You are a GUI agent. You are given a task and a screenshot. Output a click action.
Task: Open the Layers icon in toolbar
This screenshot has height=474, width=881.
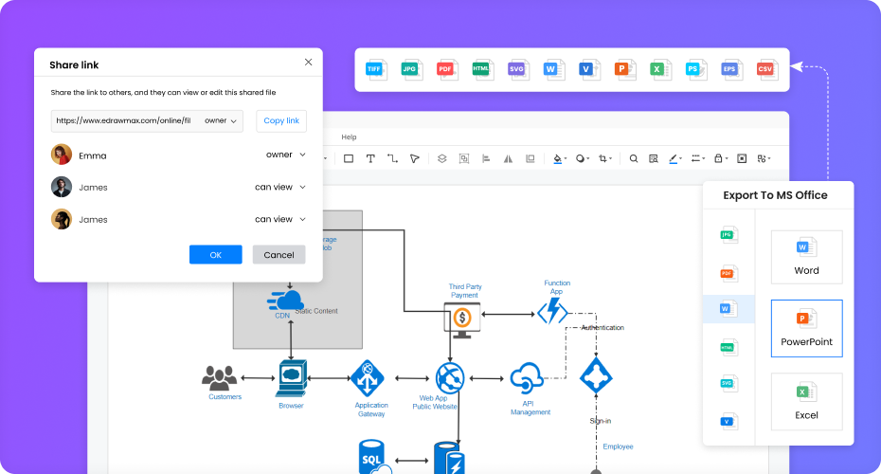(x=441, y=158)
